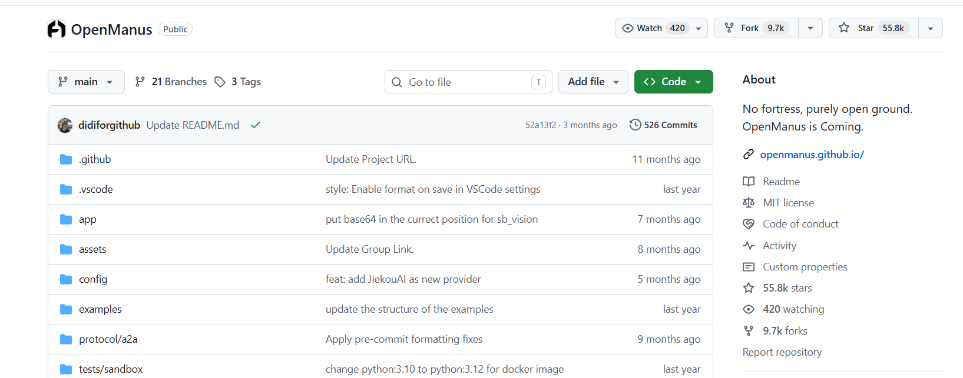Open the green Code menu
Screen dimensions: 963x378
point(673,82)
